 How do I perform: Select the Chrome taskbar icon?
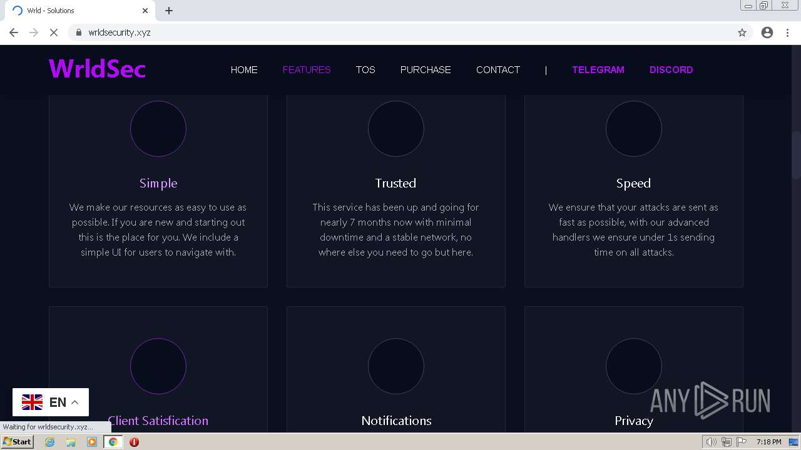(113, 442)
